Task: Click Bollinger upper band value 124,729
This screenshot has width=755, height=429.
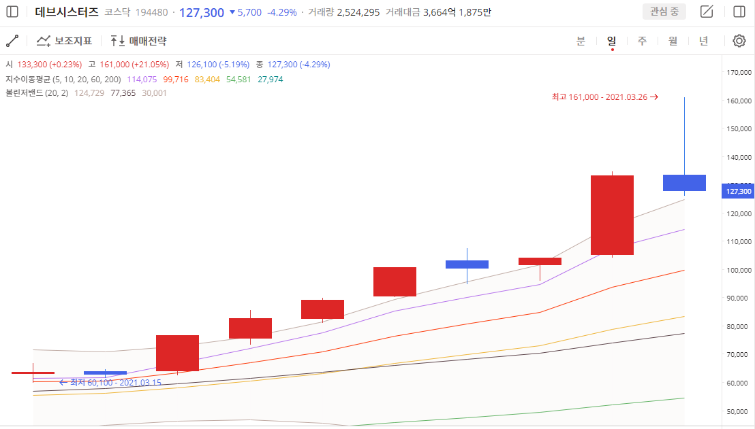Action: click(89, 92)
